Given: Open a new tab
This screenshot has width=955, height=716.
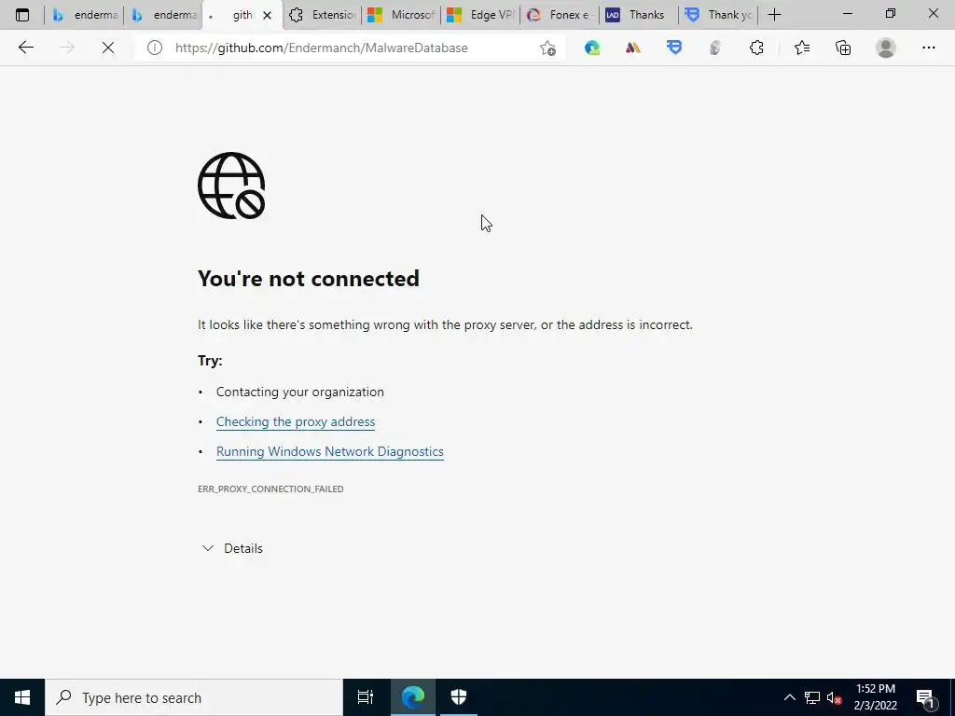Looking at the screenshot, I should 774,15.
